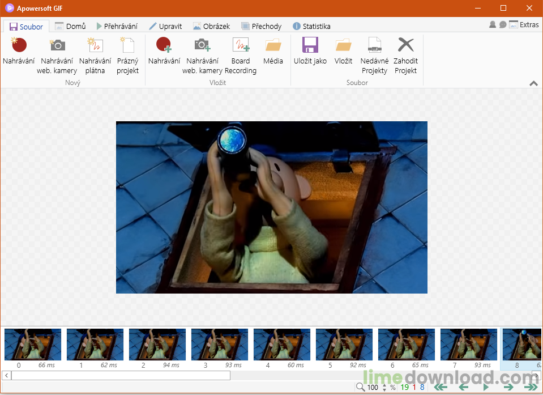Start a canvas recording with Nahrávání plátna

(x=95, y=54)
